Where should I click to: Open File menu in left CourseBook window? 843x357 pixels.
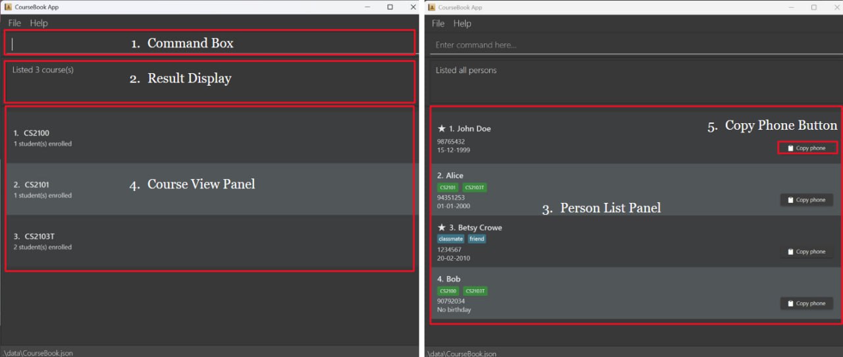pos(14,23)
